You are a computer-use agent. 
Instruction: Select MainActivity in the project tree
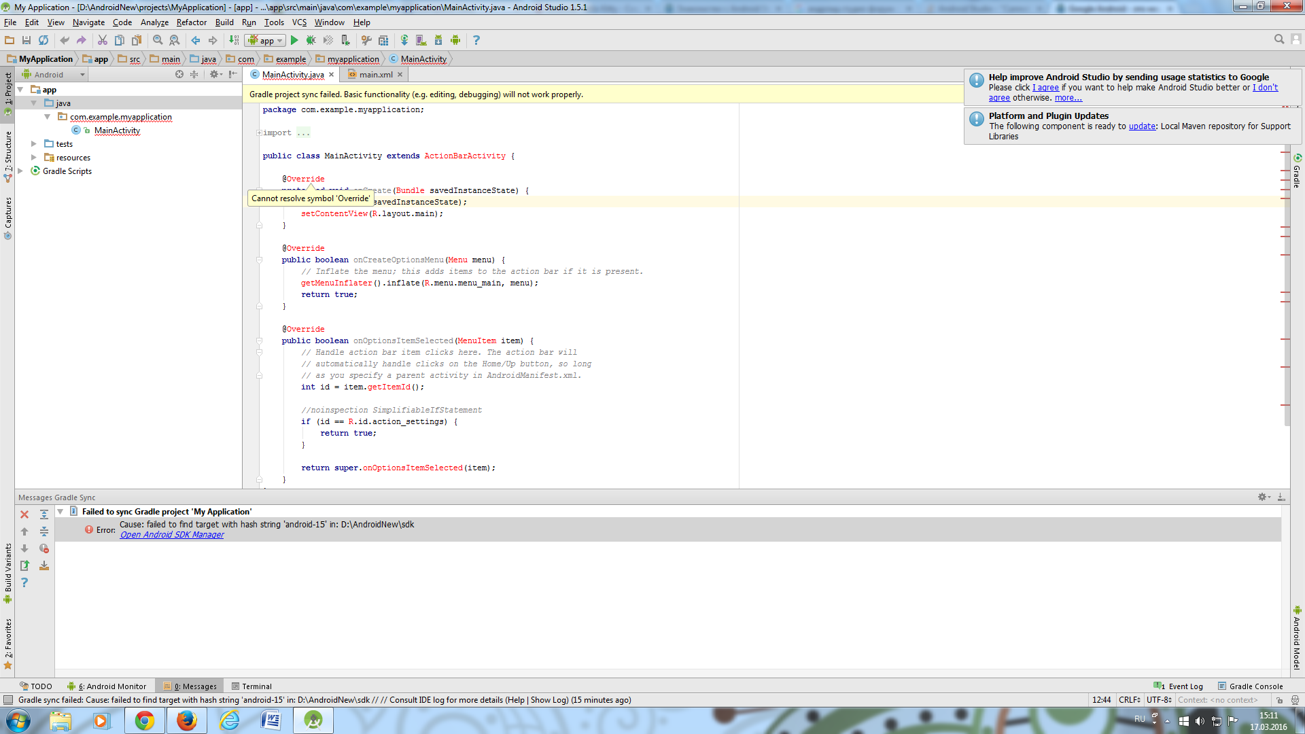(x=117, y=130)
